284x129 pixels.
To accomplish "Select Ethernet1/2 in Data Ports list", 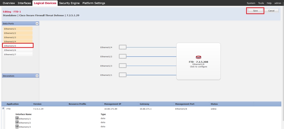I will [18, 33].
